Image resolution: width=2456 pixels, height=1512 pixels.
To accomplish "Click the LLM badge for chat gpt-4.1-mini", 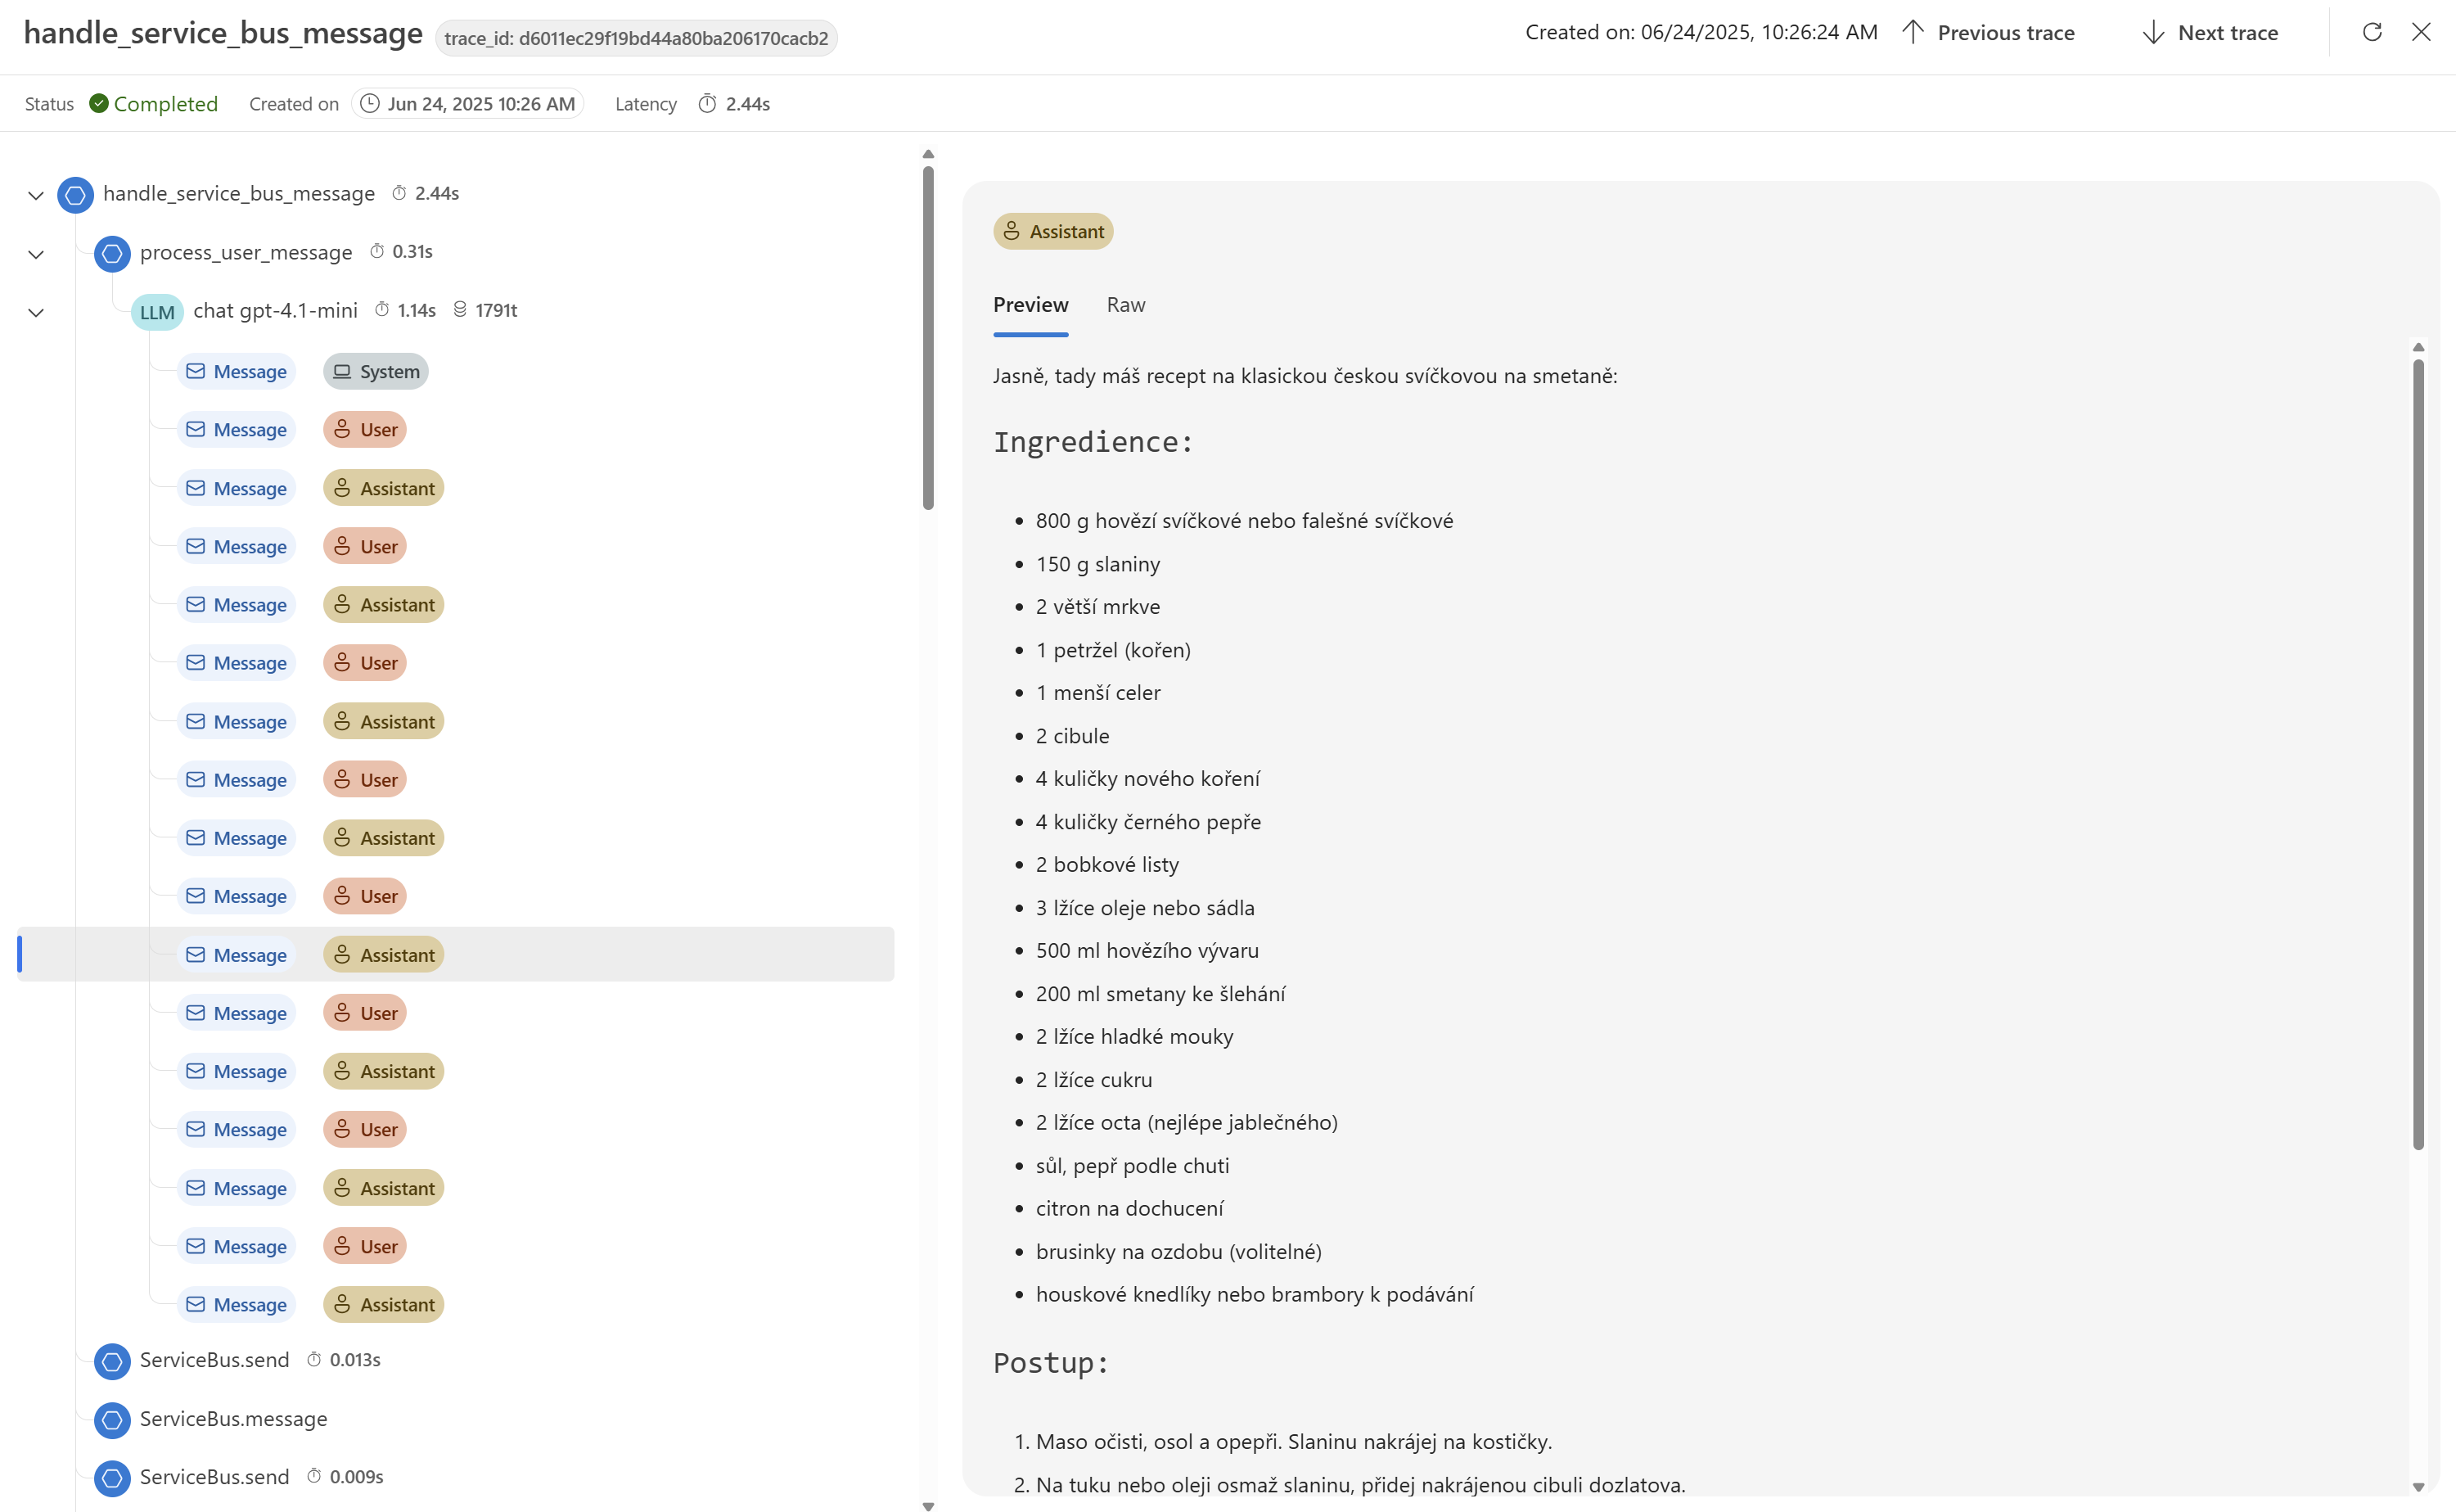I will [x=157, y=312].
